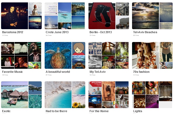Click the Berlin - Oct 2013 board title
Image resolution: width=174 pixels, height=114 pixels.
(101, 32)
